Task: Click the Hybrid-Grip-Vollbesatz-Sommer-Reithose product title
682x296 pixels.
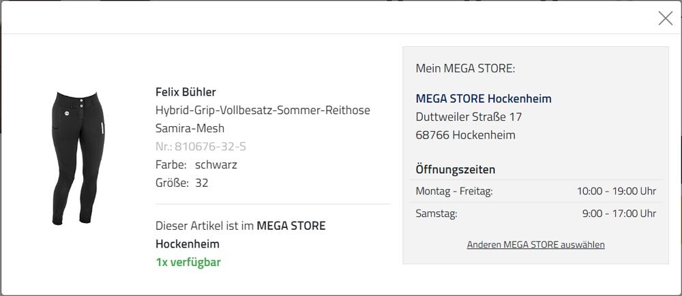Action: 263,110
